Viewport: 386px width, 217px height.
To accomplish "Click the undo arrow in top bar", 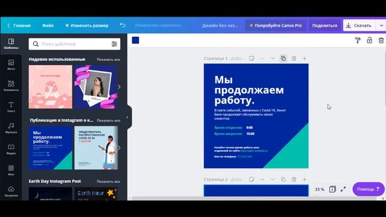I will click(122, 25).
